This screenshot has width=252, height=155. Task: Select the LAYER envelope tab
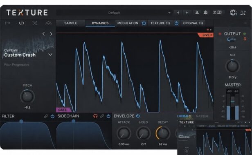(x=184, y=116)
